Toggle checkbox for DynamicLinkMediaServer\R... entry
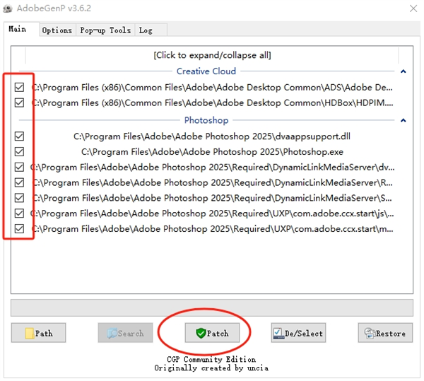This screenshot has width=424, height=381. coord(19,182)
